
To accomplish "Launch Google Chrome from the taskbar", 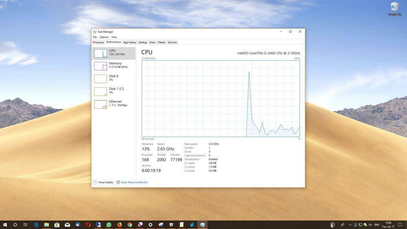I will 129,225.
